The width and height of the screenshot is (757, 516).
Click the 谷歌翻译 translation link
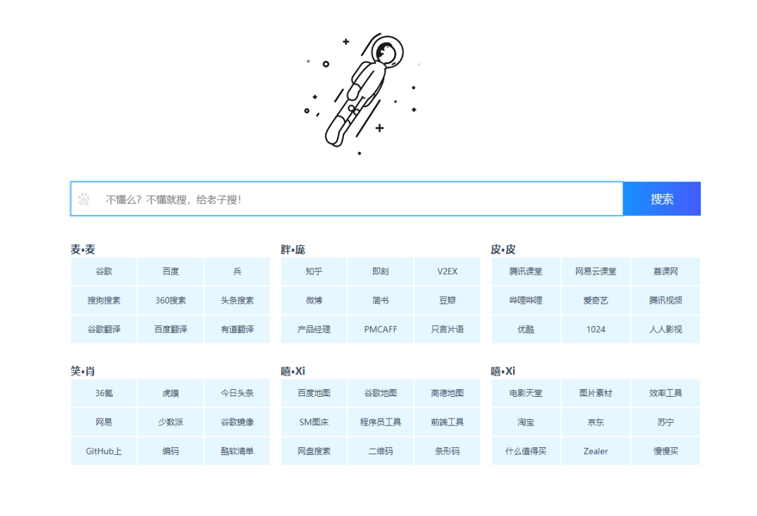tap(103, 329)
